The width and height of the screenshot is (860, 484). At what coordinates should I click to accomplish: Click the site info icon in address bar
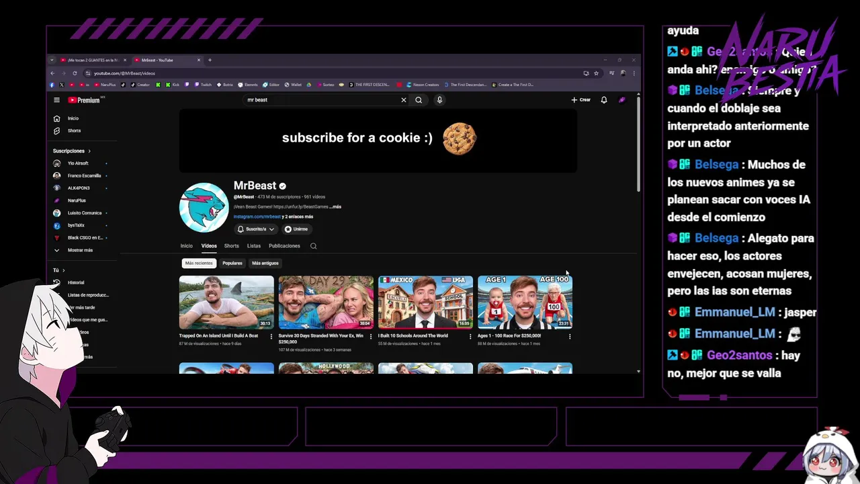click(x=87, y=73)
